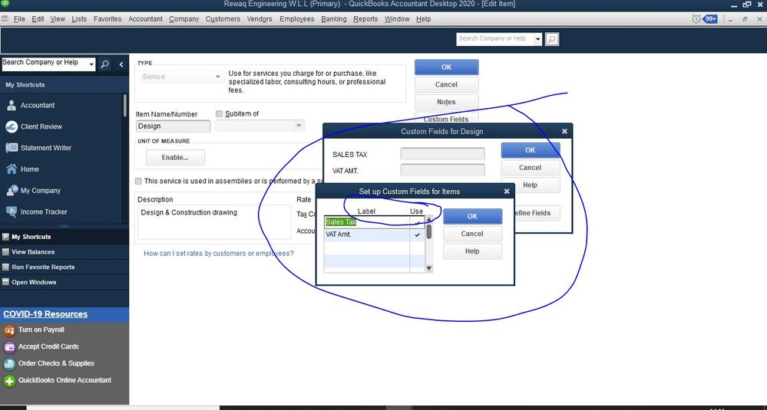Check the Subitem of checkbox
This screenshot has width=767, height=410.
(219, 113)
